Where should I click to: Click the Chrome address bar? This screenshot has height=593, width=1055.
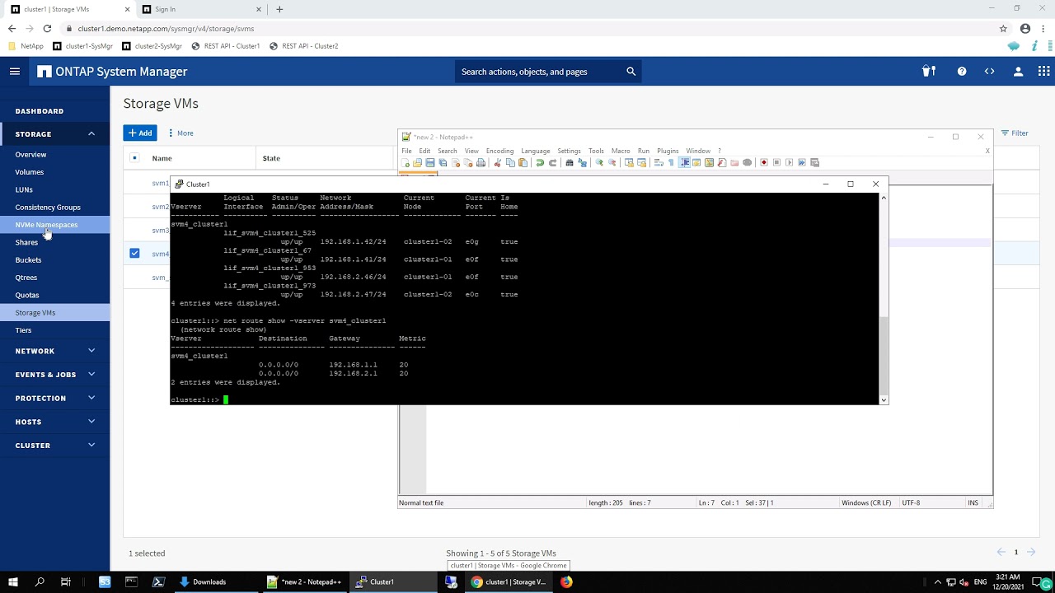527,28
